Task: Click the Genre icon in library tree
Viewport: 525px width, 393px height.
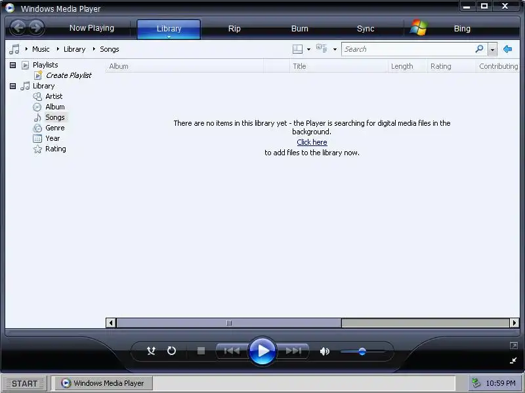Action: 37,128
